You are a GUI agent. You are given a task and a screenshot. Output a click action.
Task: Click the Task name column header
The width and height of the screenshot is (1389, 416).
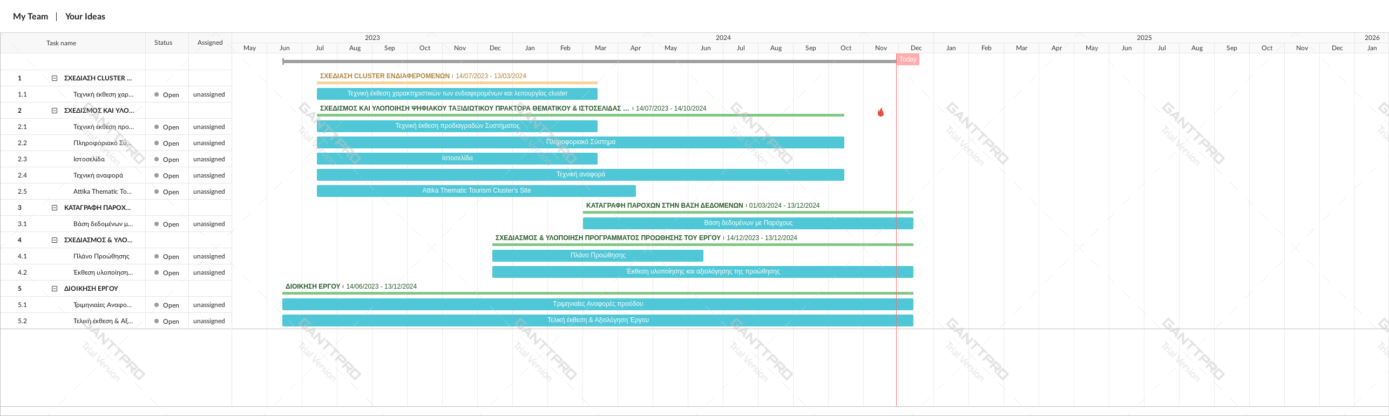tap(61, 43)
